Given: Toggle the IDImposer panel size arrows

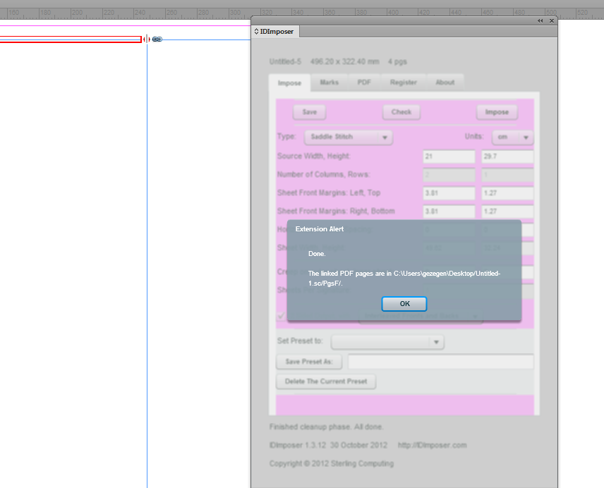Looking at the screenshot, I should pos(256,32).
